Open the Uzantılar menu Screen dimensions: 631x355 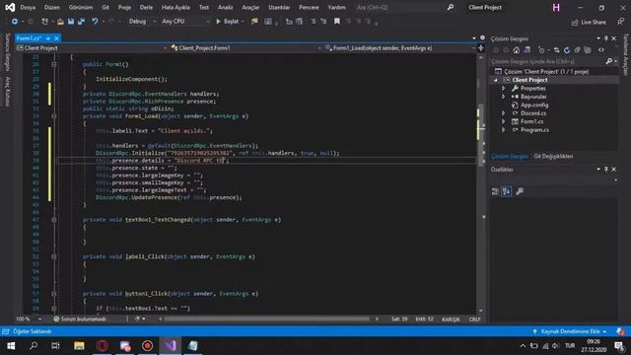tap(279, 7)
